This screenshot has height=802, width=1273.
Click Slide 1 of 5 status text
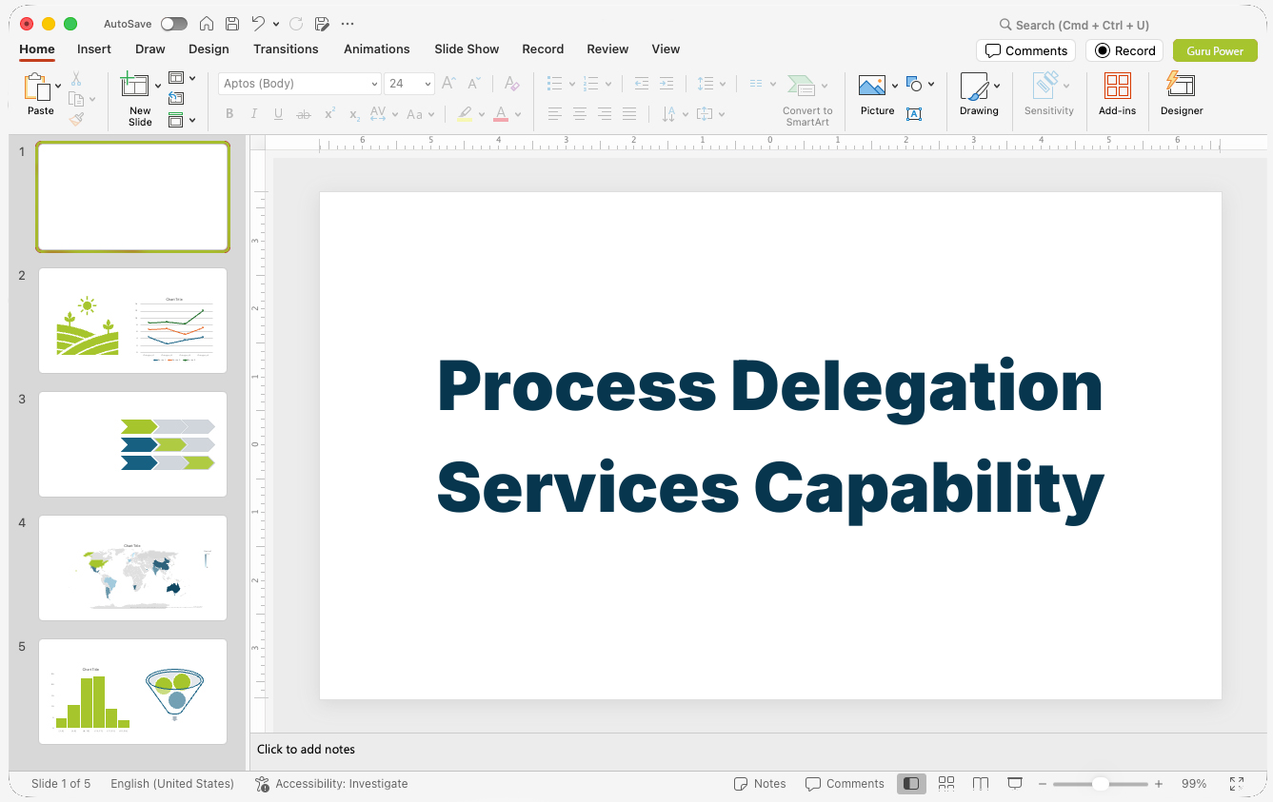coord(61,784)
